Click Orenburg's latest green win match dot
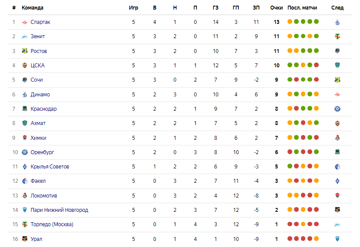The width and height of the screenshot is (360, 247). click(x=317, y=152)
